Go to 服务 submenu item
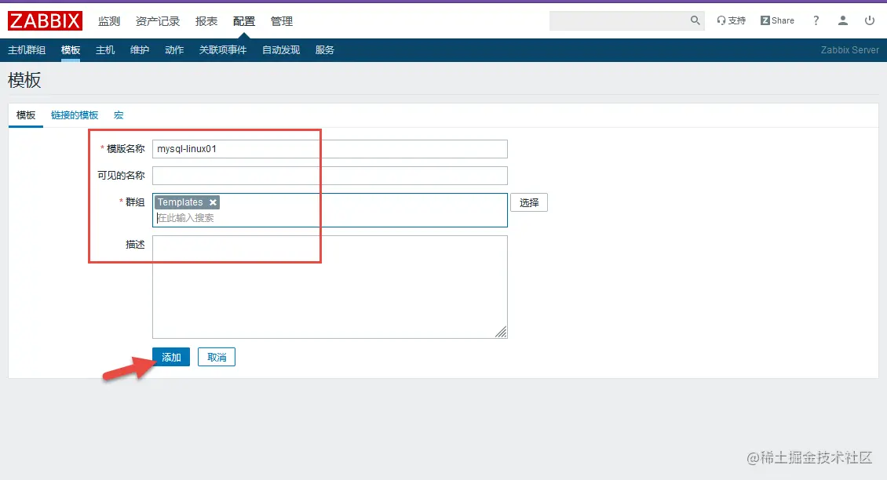This screenshot has width=887, height=480. pos(325,49)
